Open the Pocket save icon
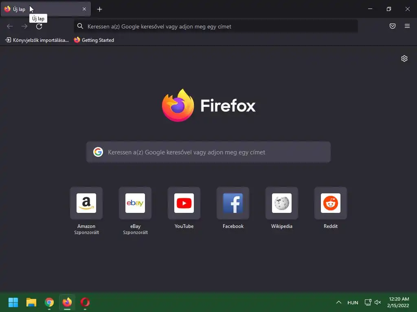This screenshot has height=312, width=417. tap(393, 26)
